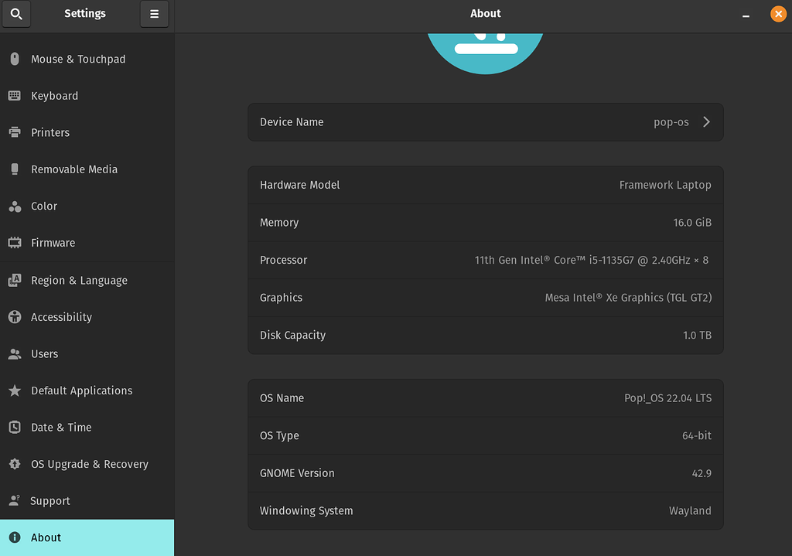792x556 pixels.
Task: Select Default Applications from the sidebar
Action: pos(81,391)
